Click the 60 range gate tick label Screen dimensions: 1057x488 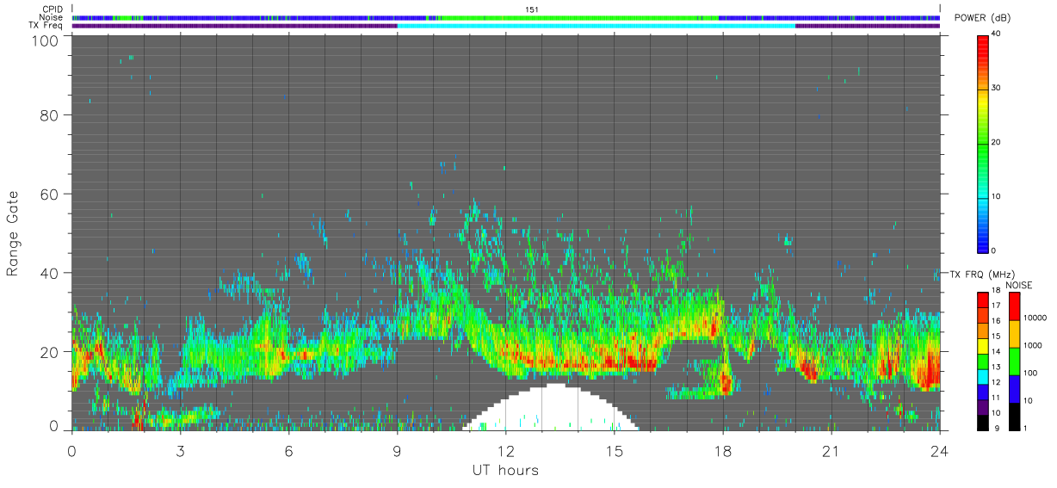pos(51,195)
